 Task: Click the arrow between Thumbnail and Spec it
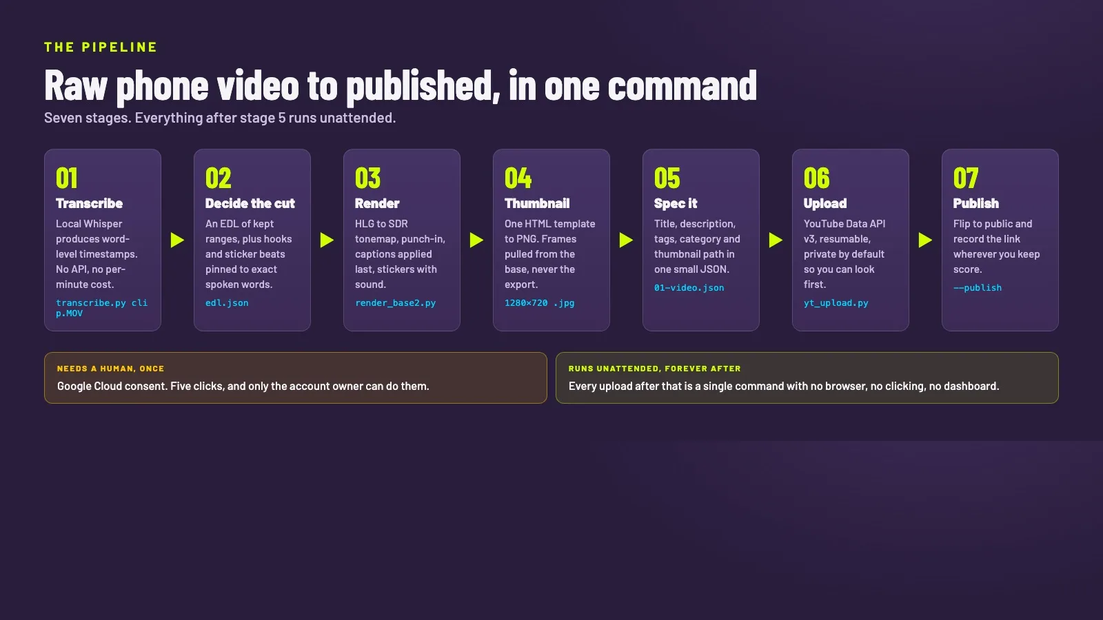click(627, 240)
